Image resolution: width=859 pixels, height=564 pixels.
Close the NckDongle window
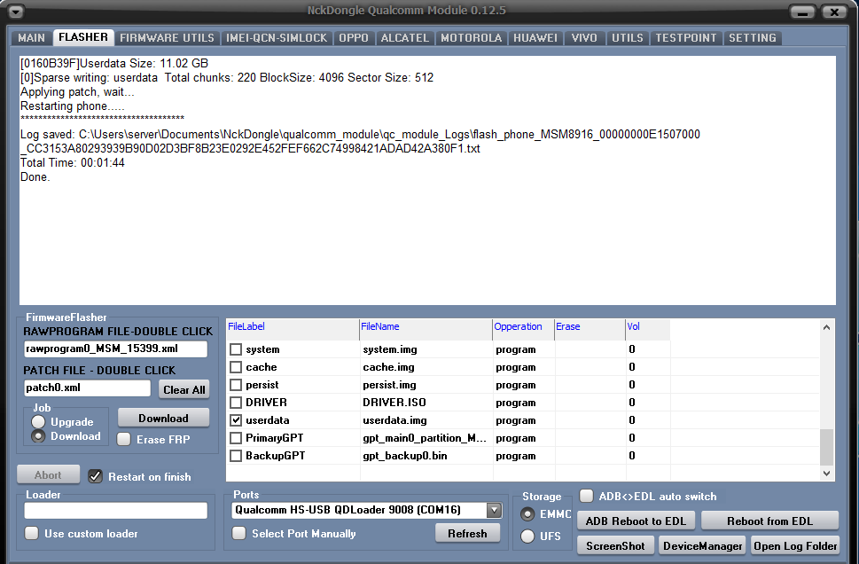(834, 12)
